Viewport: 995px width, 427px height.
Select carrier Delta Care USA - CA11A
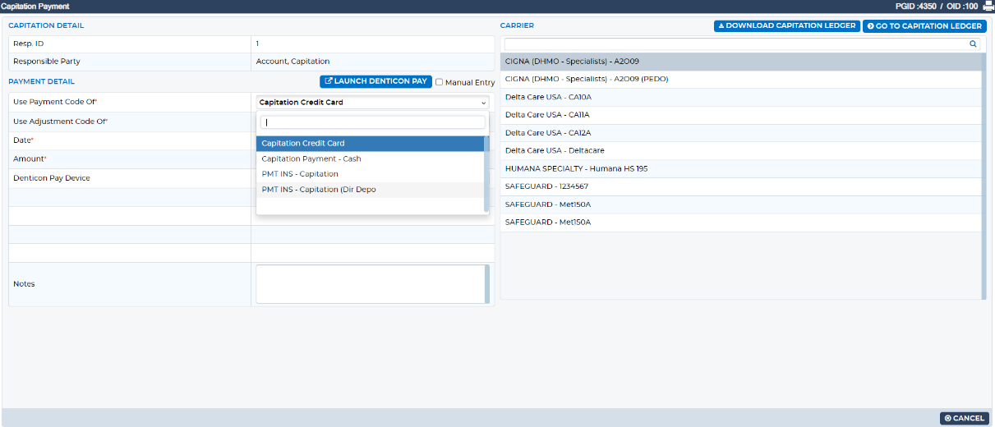tap(740, 115)
